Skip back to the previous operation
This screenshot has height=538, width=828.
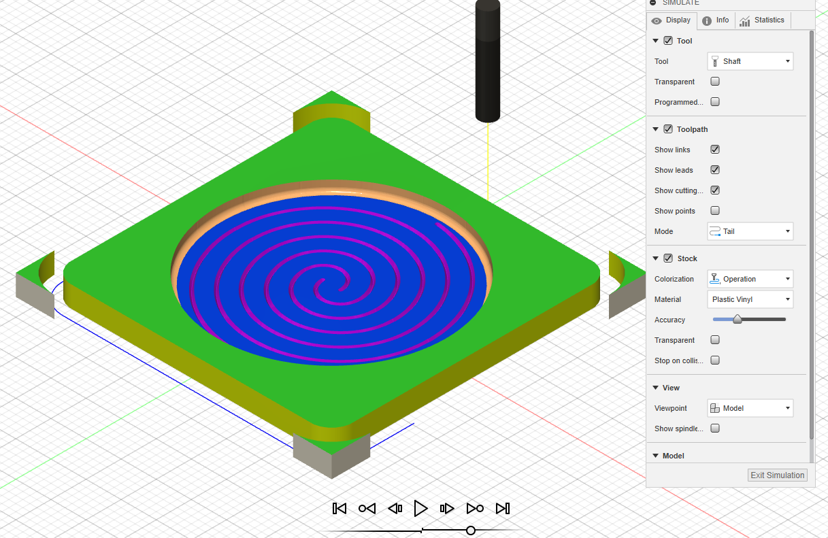click(x=367, y=508)
